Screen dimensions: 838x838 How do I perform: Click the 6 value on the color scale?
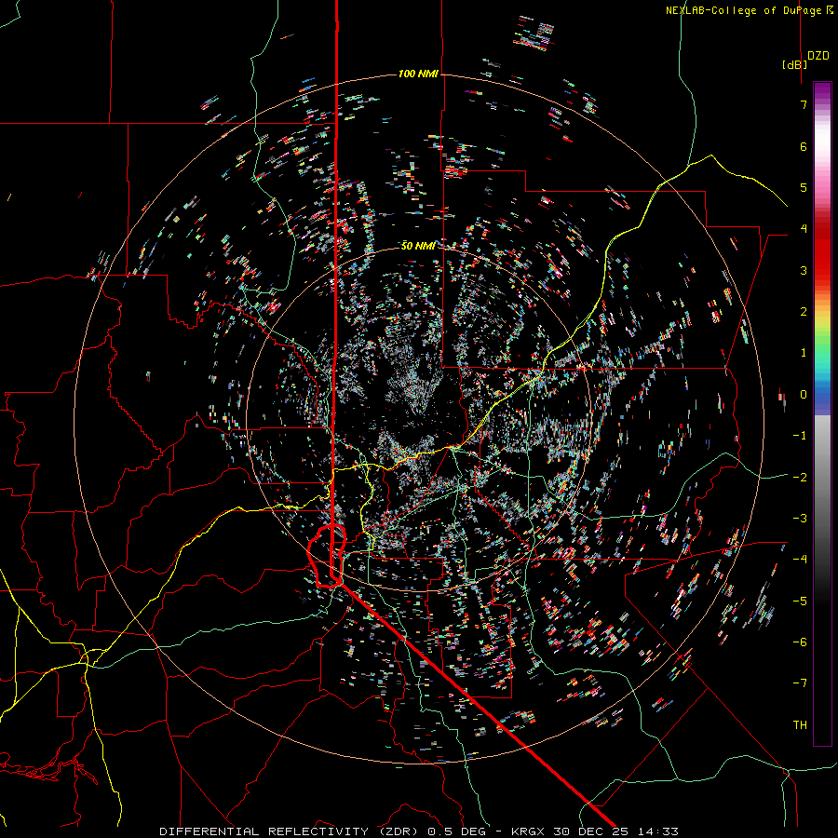pos(804,146)
